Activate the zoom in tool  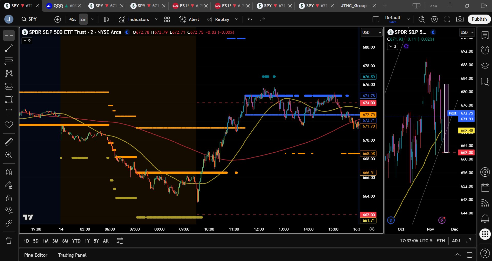point(9,155)
